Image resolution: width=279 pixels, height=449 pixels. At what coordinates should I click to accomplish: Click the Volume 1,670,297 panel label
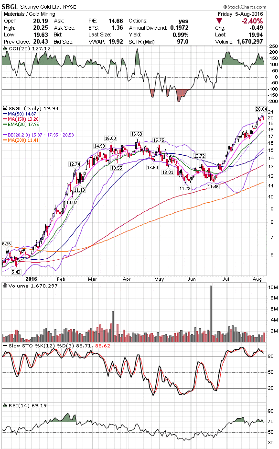point(33,286)
